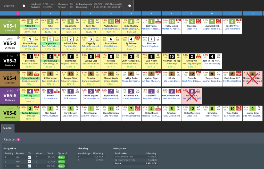This screenshot has width=264, height=169.
Task: Open driver link Eirik Høitomt under Nikita B.R.
Action: [30, 29]
